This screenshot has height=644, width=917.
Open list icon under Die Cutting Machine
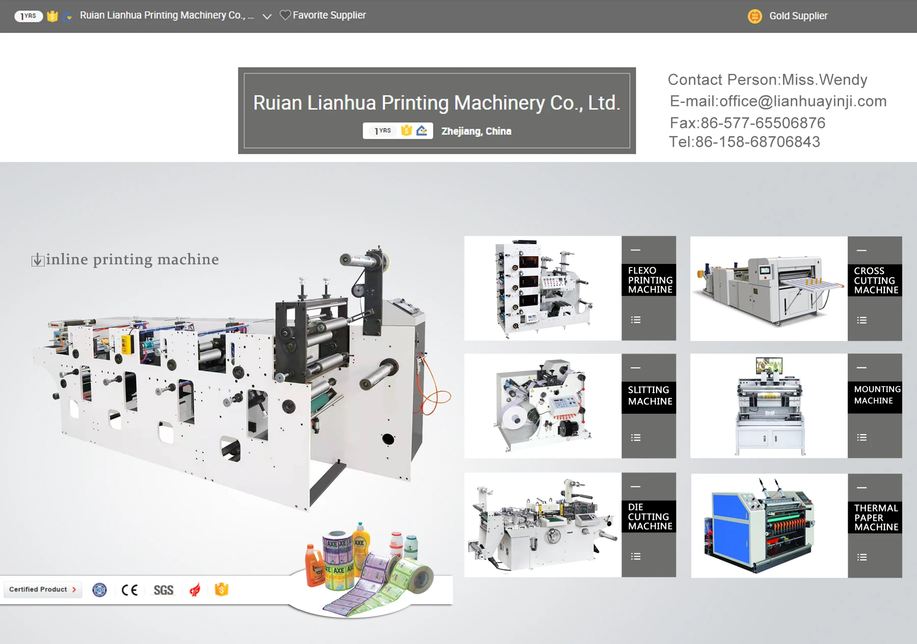635,556
